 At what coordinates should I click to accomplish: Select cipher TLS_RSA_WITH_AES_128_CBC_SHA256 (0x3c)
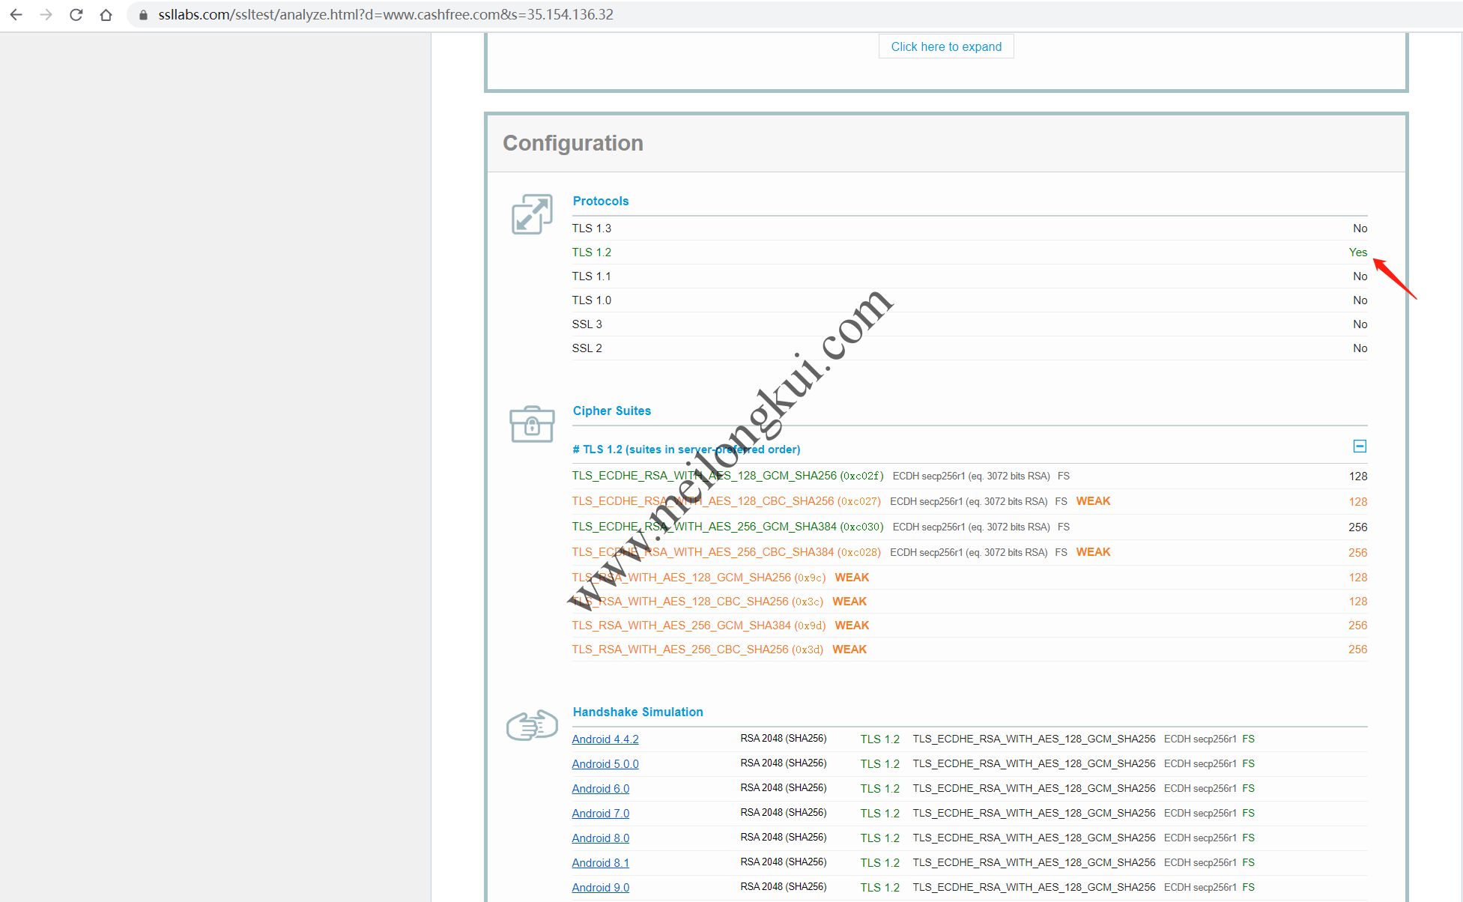coord(697,602)
